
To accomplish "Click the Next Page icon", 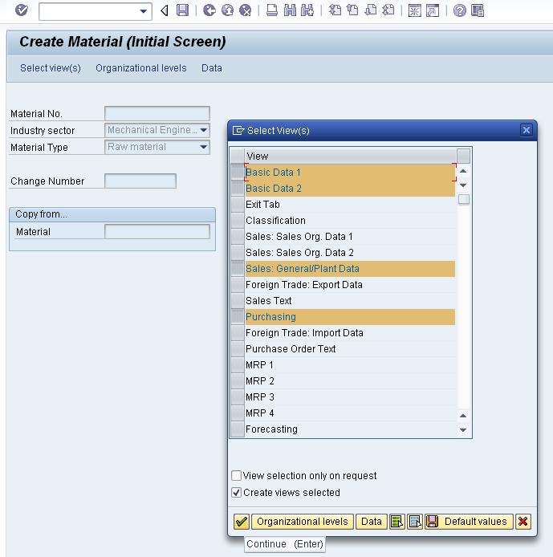I will (371, 10).
